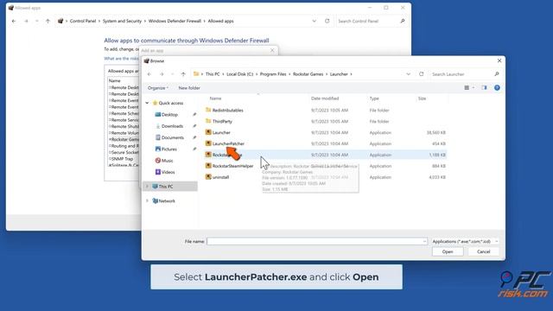This screenshot has width=553, height=311.
Task: Click the Cancel button
Action: (484, 251)
